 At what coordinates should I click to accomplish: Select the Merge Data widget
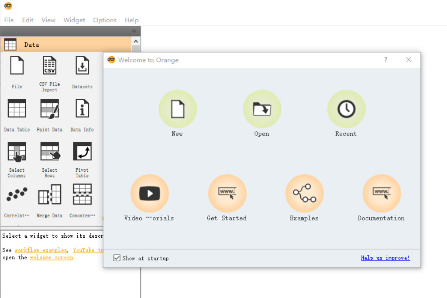click(x=50, y=194)
